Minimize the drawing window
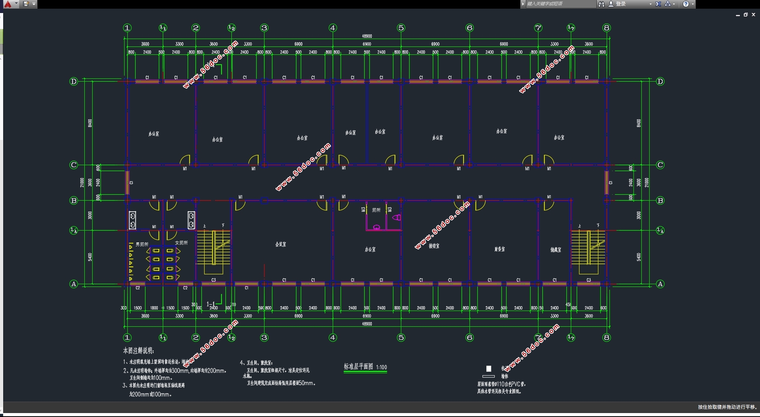 pos(738,15)
